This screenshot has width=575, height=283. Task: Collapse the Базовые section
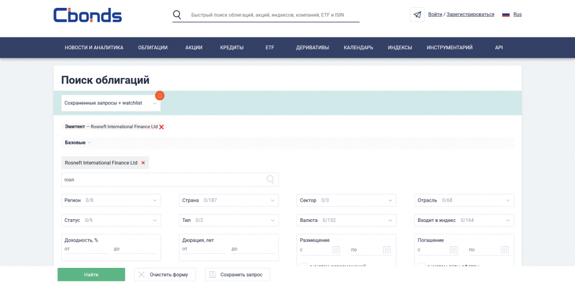(x=77, y=142)
